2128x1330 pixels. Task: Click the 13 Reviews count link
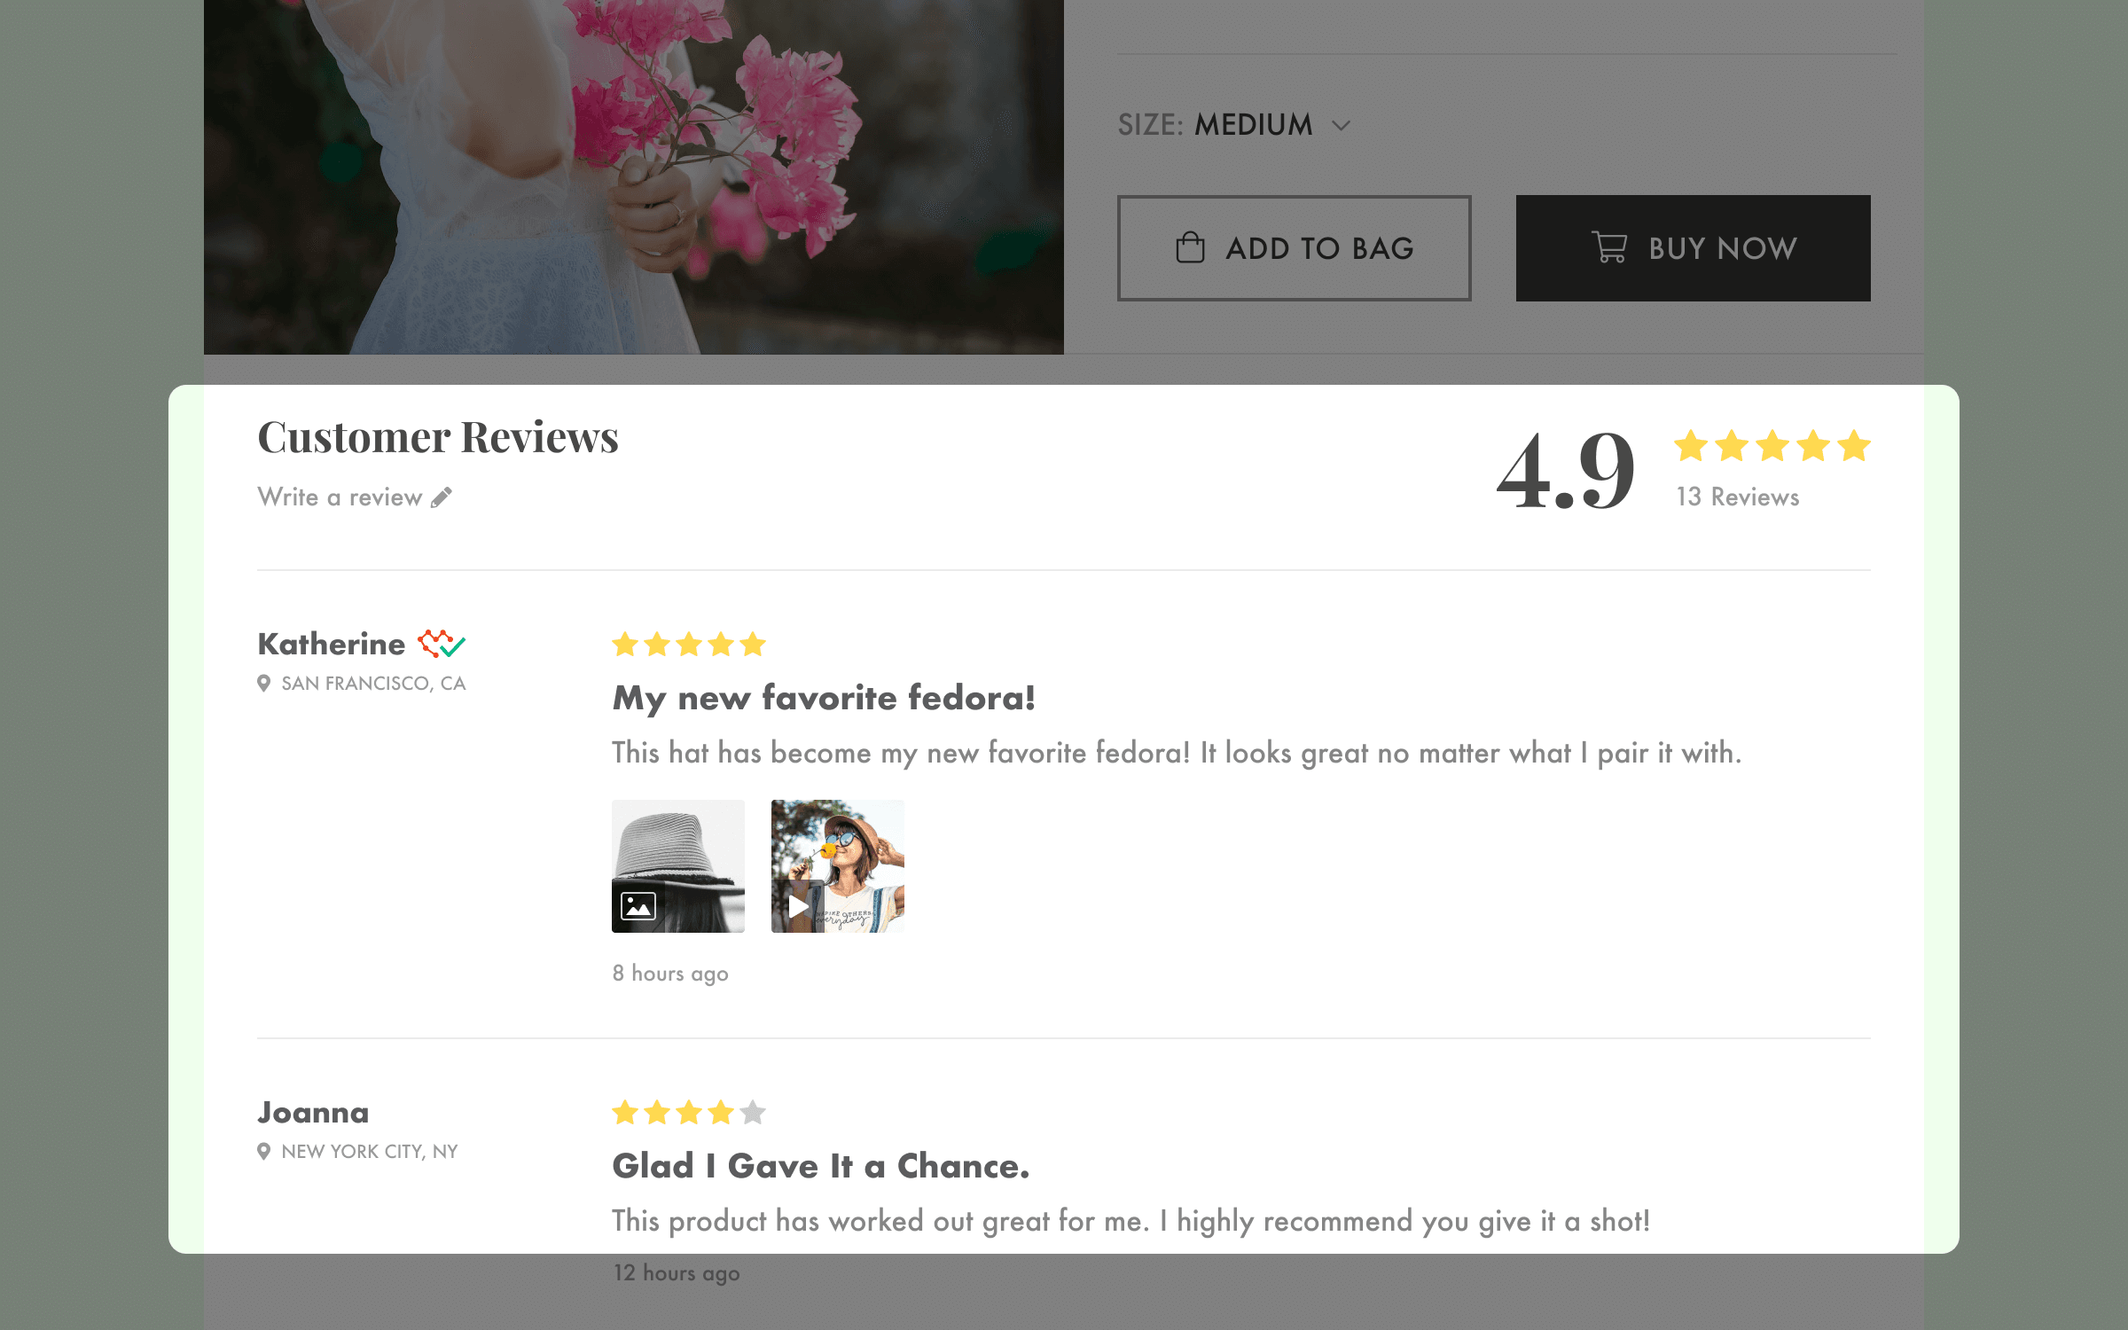pyautogui.click(x=1737, y=497)
